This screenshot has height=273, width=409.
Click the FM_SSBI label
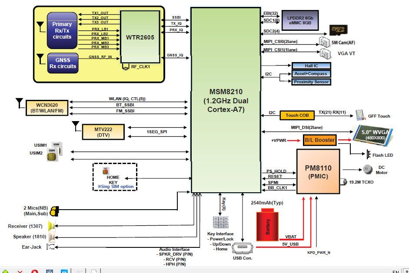pyautogui.click(x=125, y=111)
